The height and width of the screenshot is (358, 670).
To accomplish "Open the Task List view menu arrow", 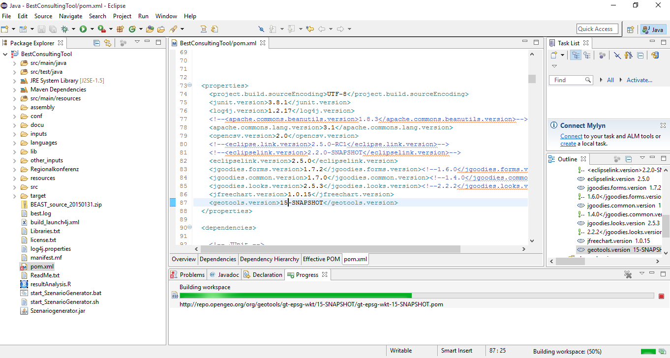I will (x=554, y=66).
